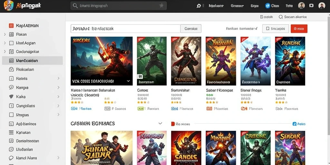
Task: Open the Sigai header menu
Action: click(x=255, y=6)
